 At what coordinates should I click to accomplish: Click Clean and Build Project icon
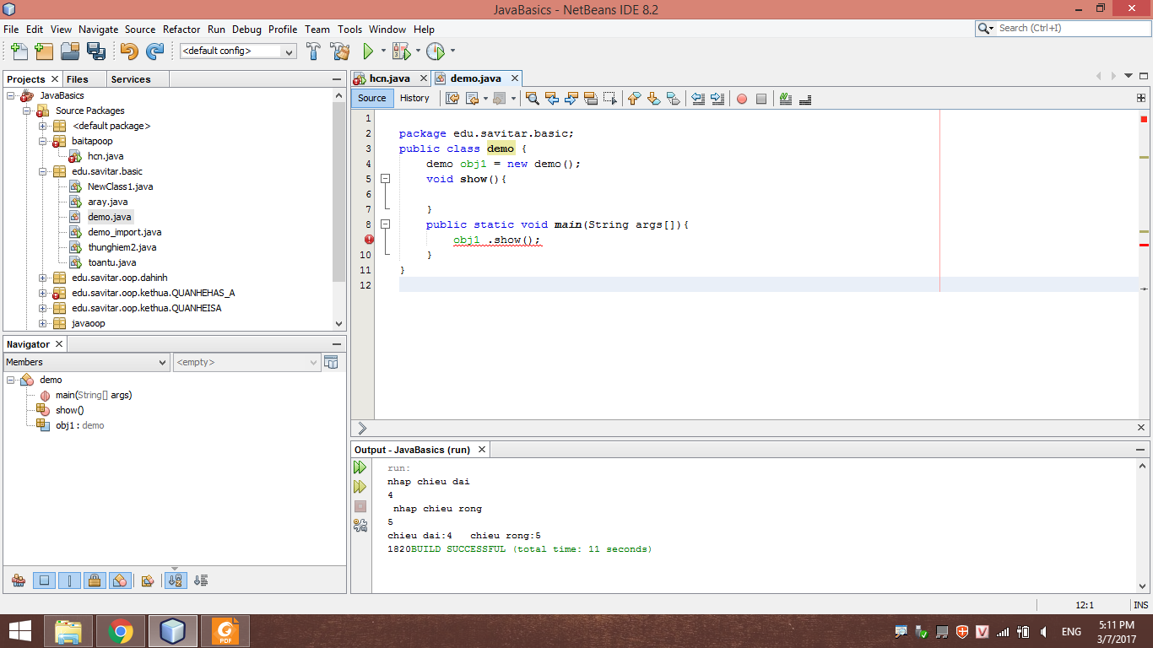click(339, 51)
